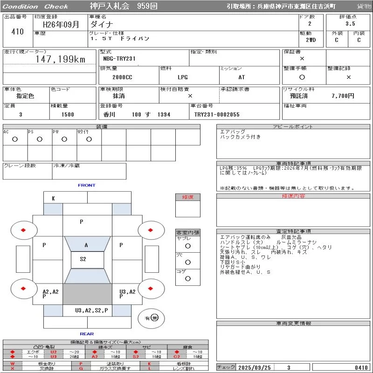Click the × mark under 検付自賠責

pos(190,96)
